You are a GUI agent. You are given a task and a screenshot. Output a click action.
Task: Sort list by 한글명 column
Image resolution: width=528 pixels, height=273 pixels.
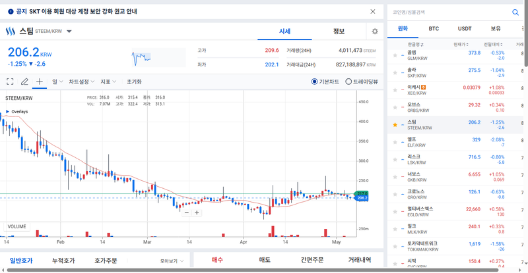(415, 44)
